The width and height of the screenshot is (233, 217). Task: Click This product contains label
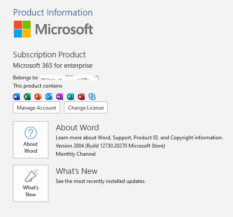point(38,86)
